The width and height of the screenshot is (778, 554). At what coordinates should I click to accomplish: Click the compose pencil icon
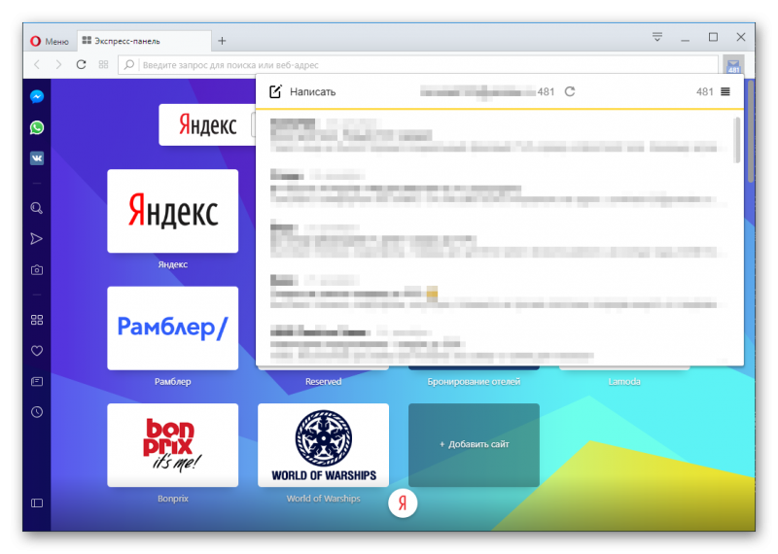[x=275, y=91]
